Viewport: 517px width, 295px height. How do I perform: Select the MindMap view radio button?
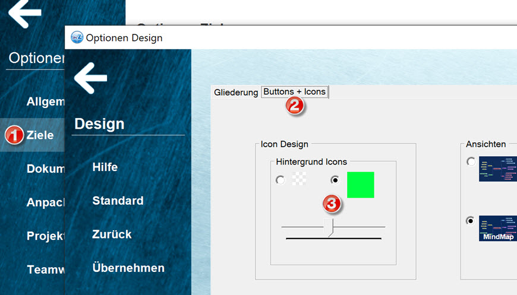click(471, 221)
